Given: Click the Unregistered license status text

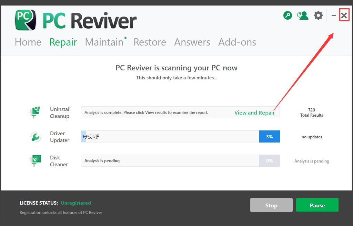Looking at the screenshot, I should click(x=76, y=203).
